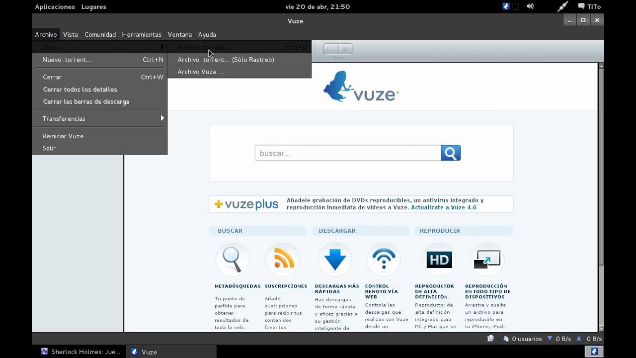Choose Salir to quit Vuze
The width and height of the screenshot is (636, 358).
pyautogui.click(x=100, y=148)
